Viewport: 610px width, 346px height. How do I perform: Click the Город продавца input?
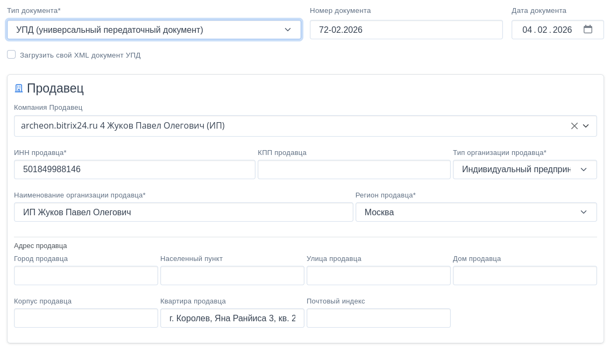[x=86, y=276]
